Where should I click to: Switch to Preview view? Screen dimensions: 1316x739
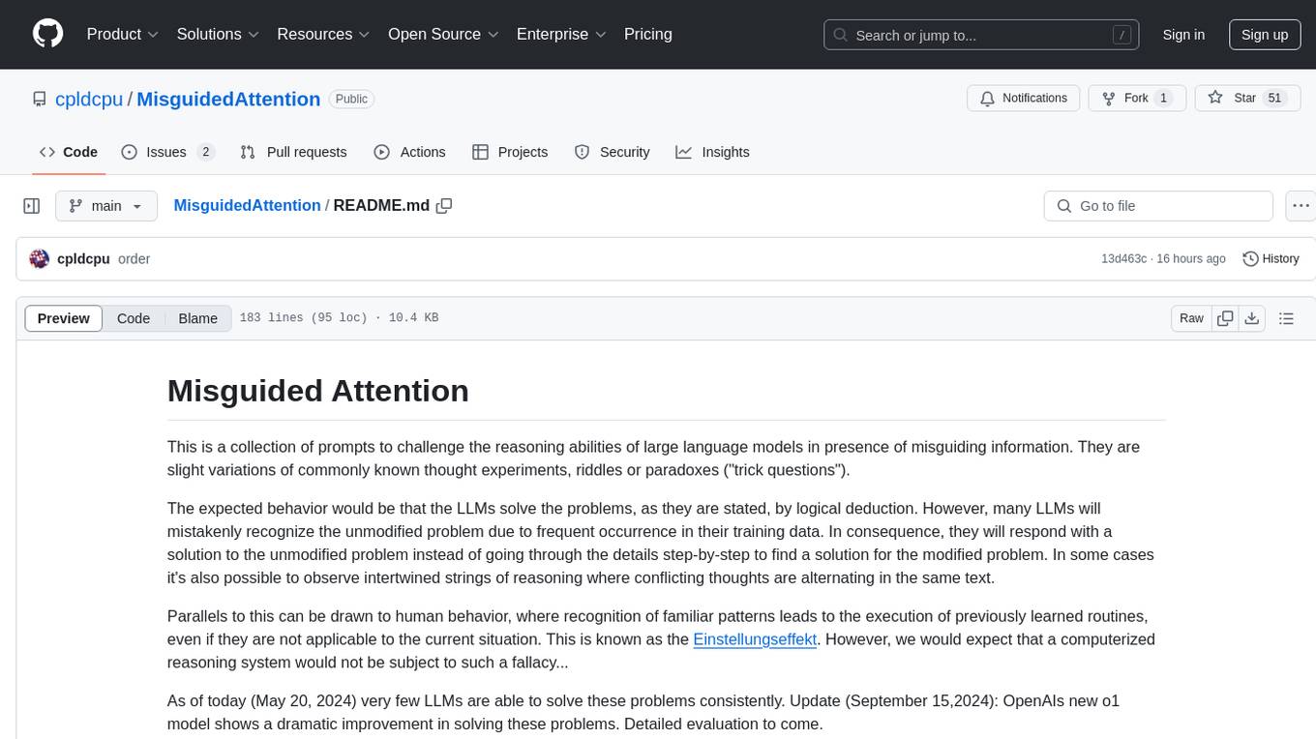point(64,318)
